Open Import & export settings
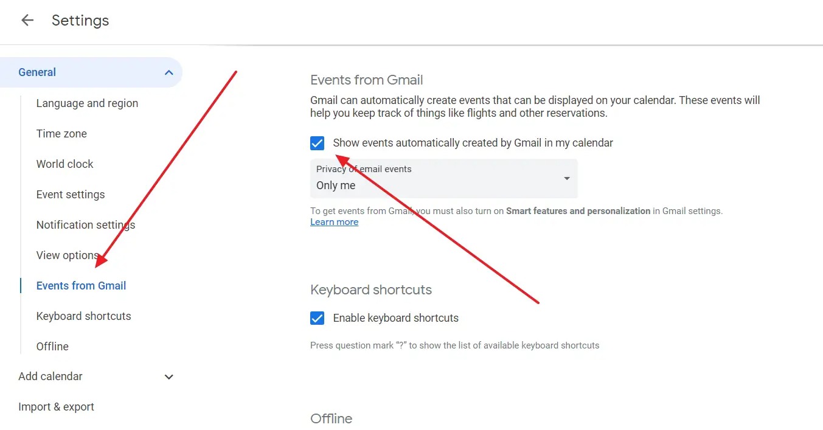Image resolution: width=823 pixels, height=430 pixels. pyautogui.click(x=57, y=407)
